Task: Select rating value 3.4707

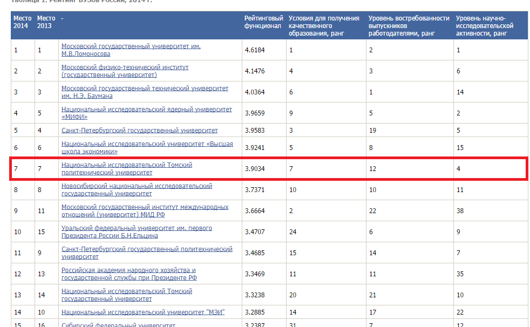Action: coord(255,231)
